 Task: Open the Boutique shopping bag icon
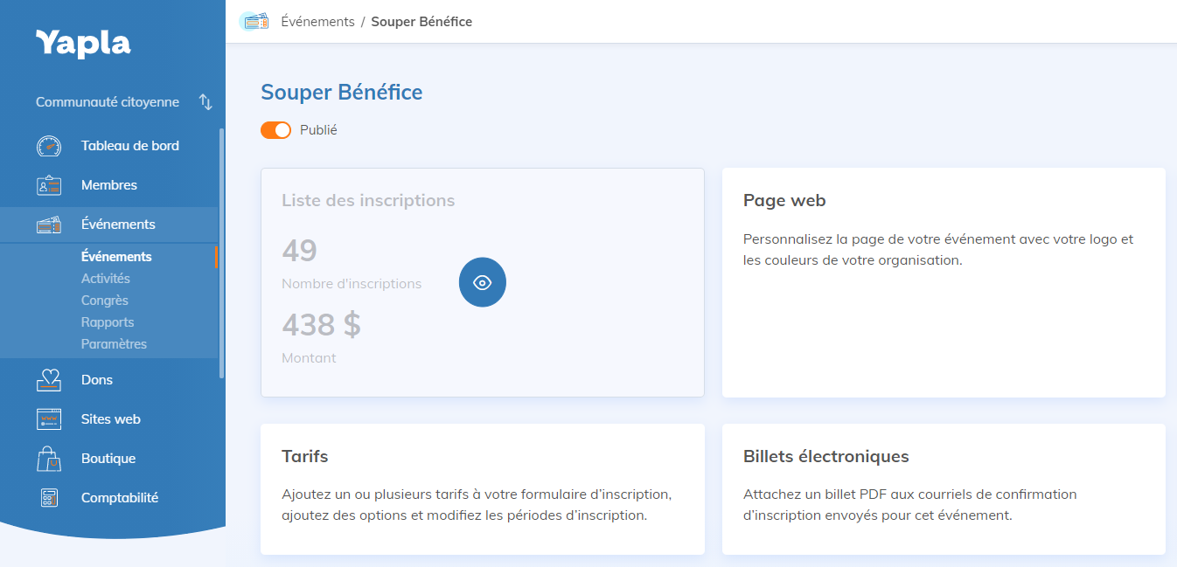point(49,459)
